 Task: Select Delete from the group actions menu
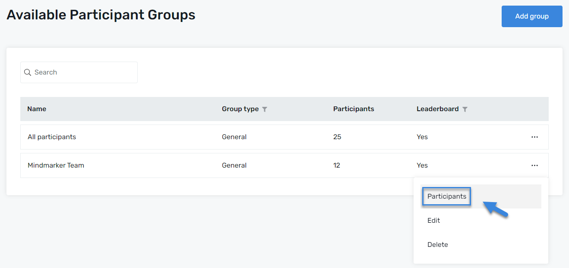click(x=437, y=245)
